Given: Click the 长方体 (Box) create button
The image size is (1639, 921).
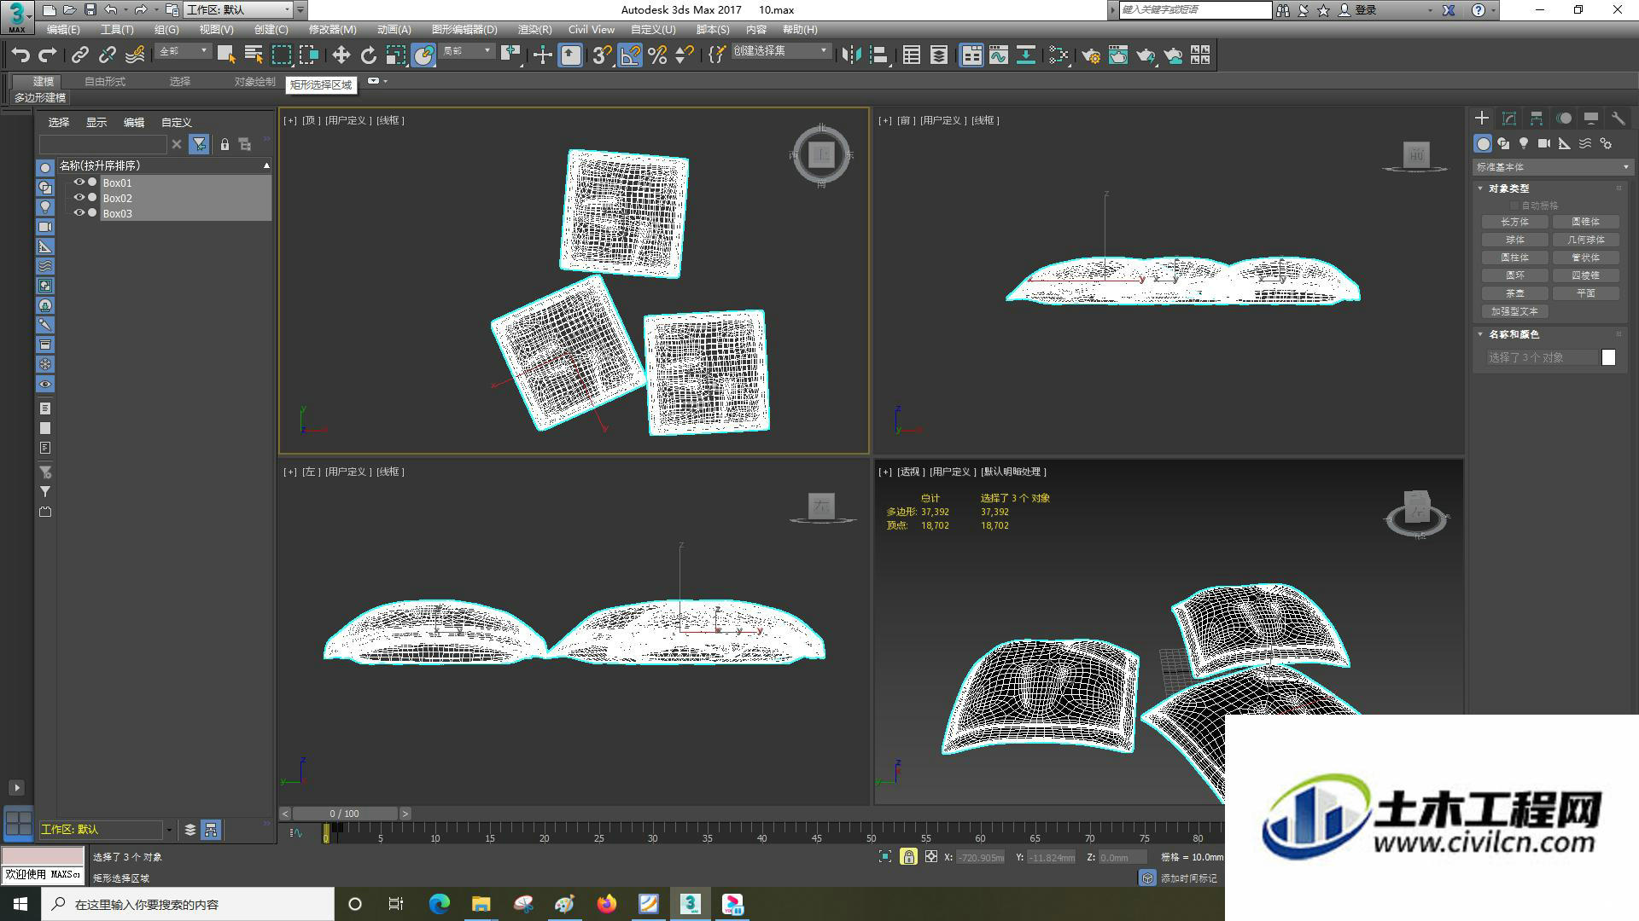Looking at the screenshot, I should point(1515,222).
